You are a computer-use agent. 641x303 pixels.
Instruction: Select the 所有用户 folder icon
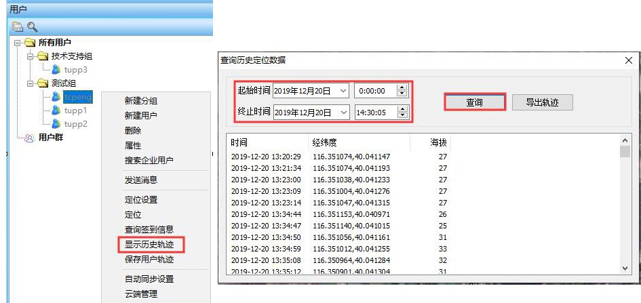tap(30, 43)
